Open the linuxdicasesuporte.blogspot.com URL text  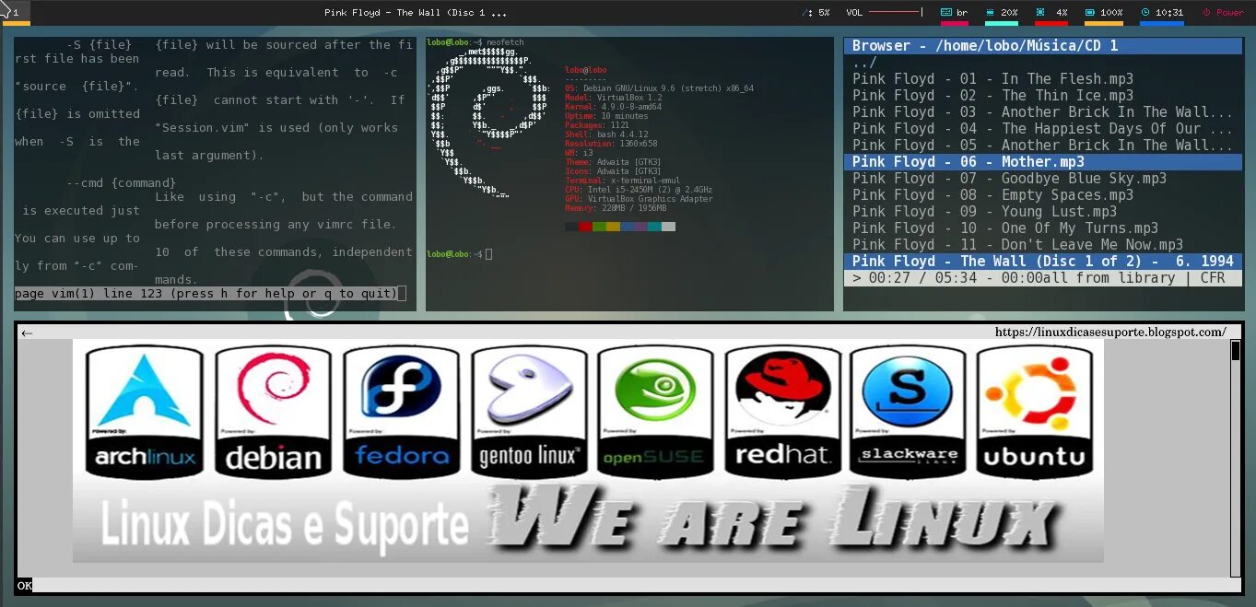(1110, 332)
